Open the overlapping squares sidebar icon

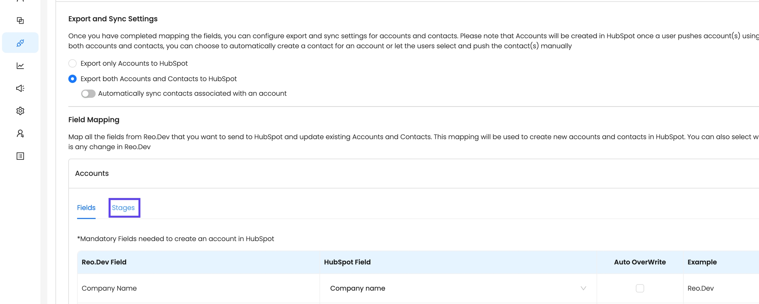click(x=20, y=20)
